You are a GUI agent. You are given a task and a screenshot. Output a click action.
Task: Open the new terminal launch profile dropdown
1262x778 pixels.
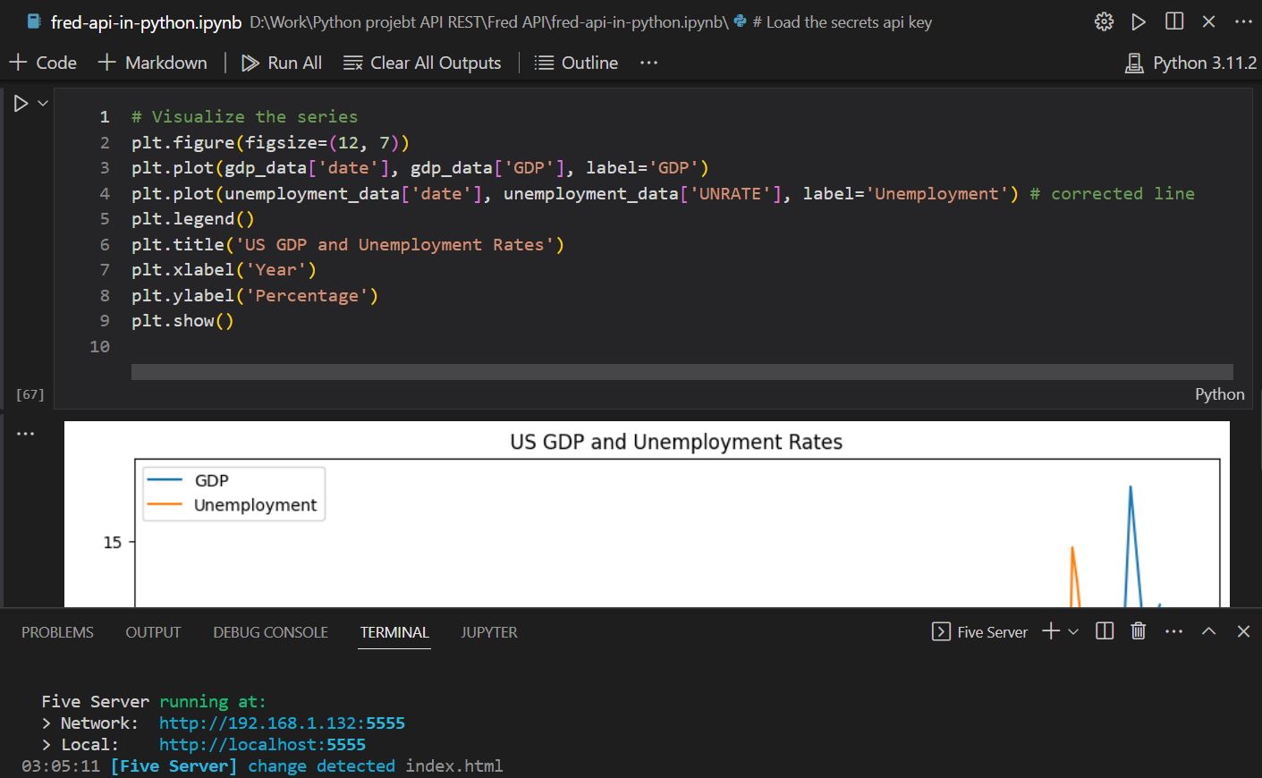[x=1073, y=631]
